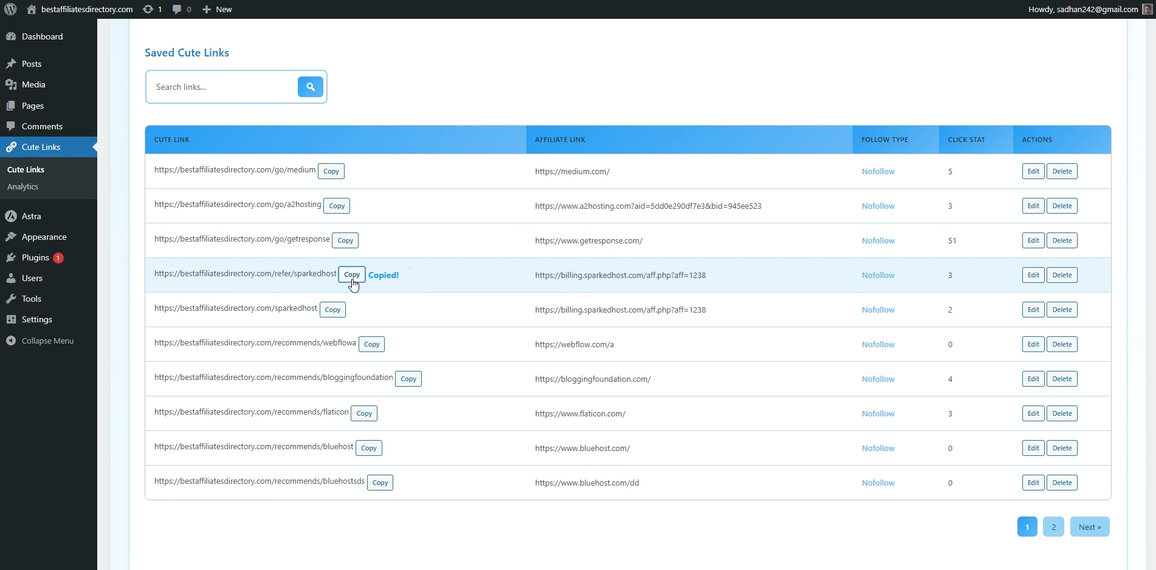Click the Search links input field

[x=225, y=87]
